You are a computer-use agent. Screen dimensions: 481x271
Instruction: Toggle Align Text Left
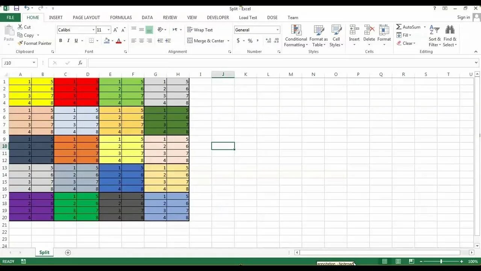[133, 41]
